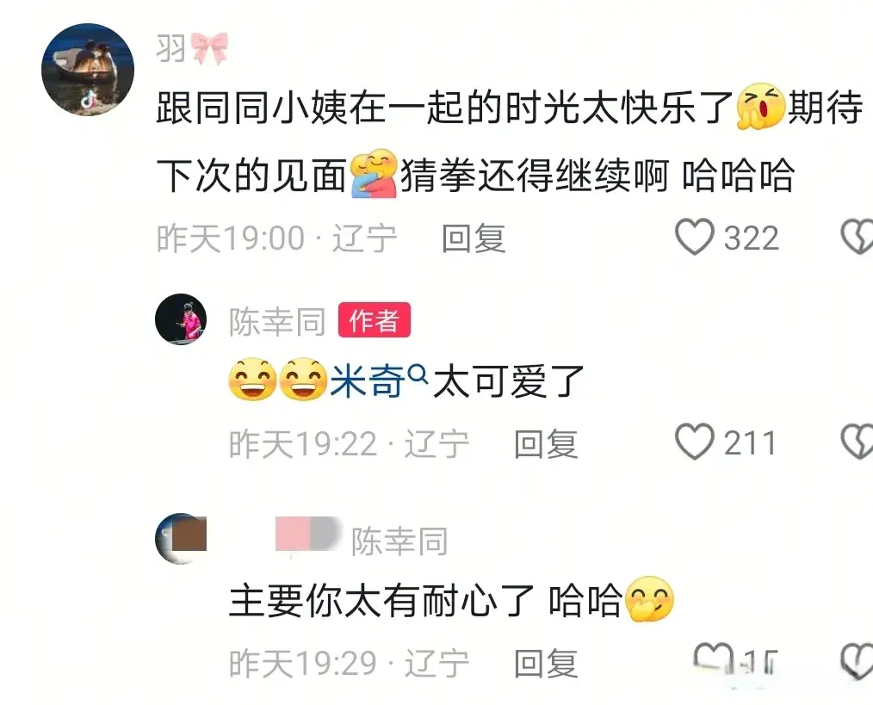Open 陈幸同's author avatar
Image resolution: width=873 pixels, height=705 pixels.
(x=181, y=319)
